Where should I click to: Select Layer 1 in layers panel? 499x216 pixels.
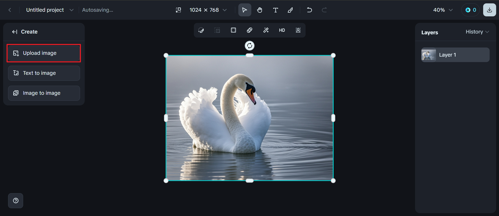pos(455,55)
